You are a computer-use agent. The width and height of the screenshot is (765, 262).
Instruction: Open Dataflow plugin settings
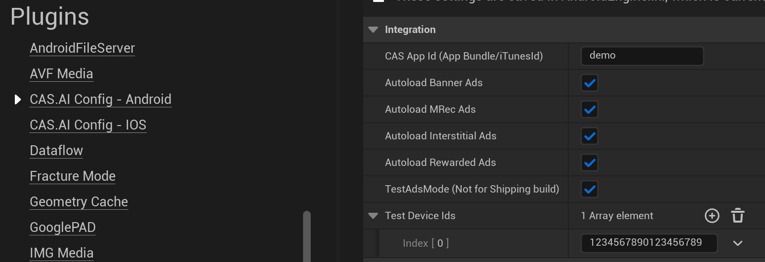click(56, 151)
